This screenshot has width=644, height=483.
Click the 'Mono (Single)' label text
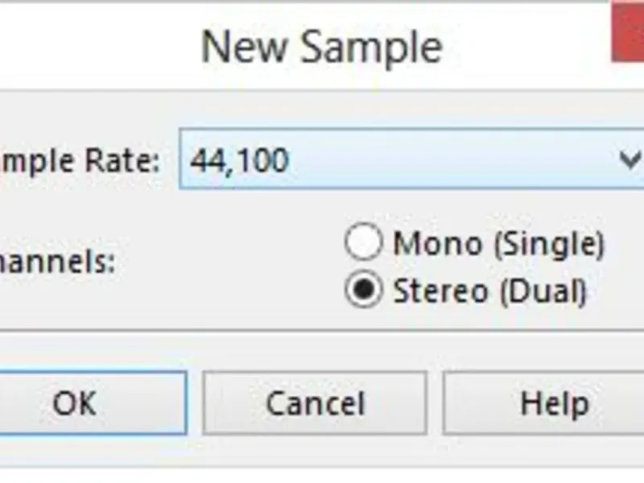tap(497, 243)
